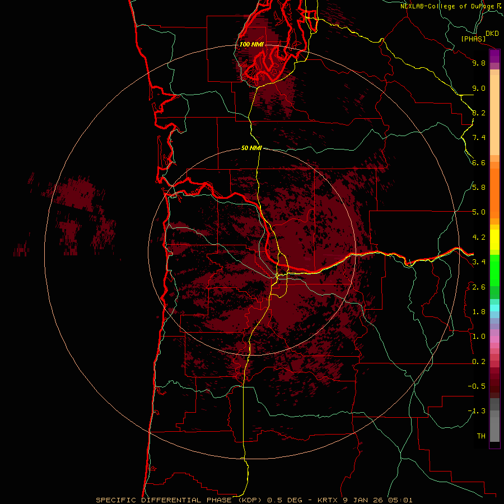Click the 0.2 scale value
Screen dimensions: 504x504
pyautogui.click(x=479, y=362)
